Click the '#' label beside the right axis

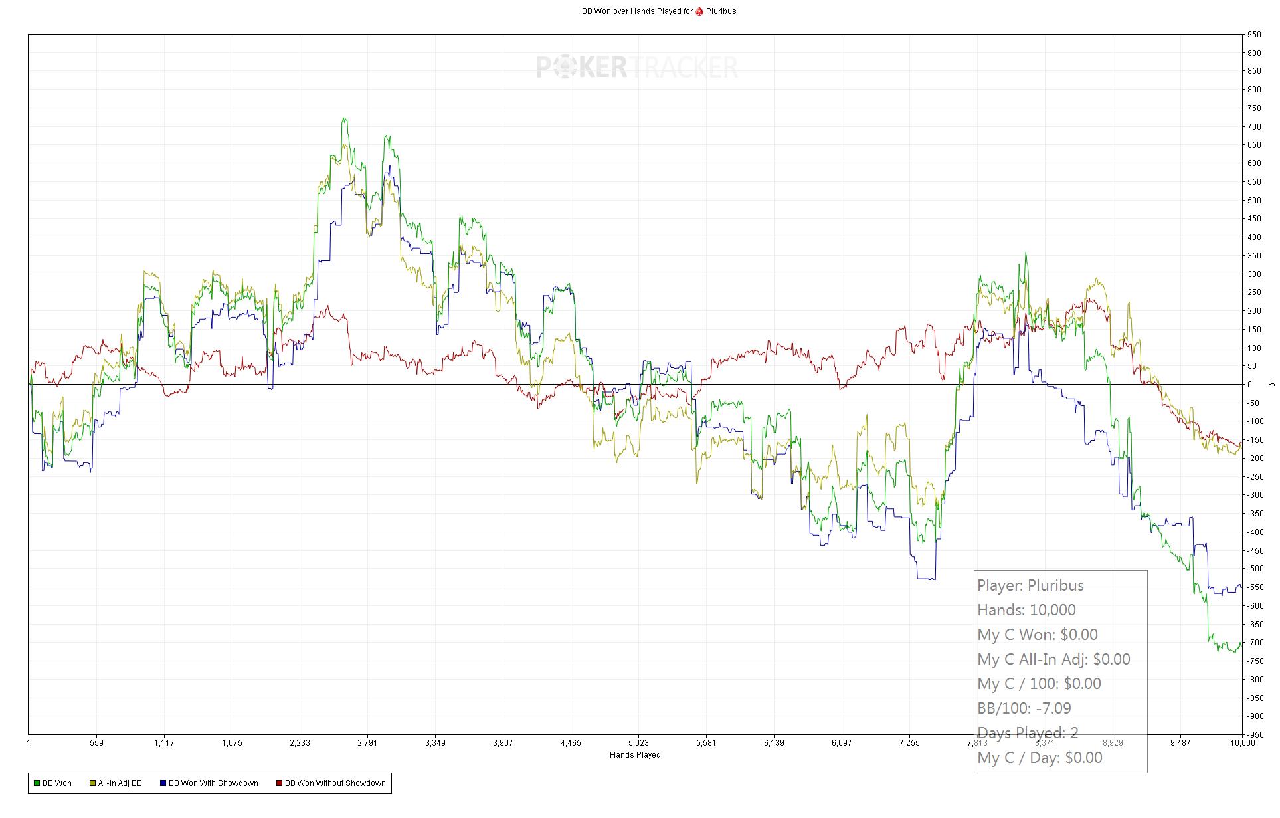[1272, 385]
